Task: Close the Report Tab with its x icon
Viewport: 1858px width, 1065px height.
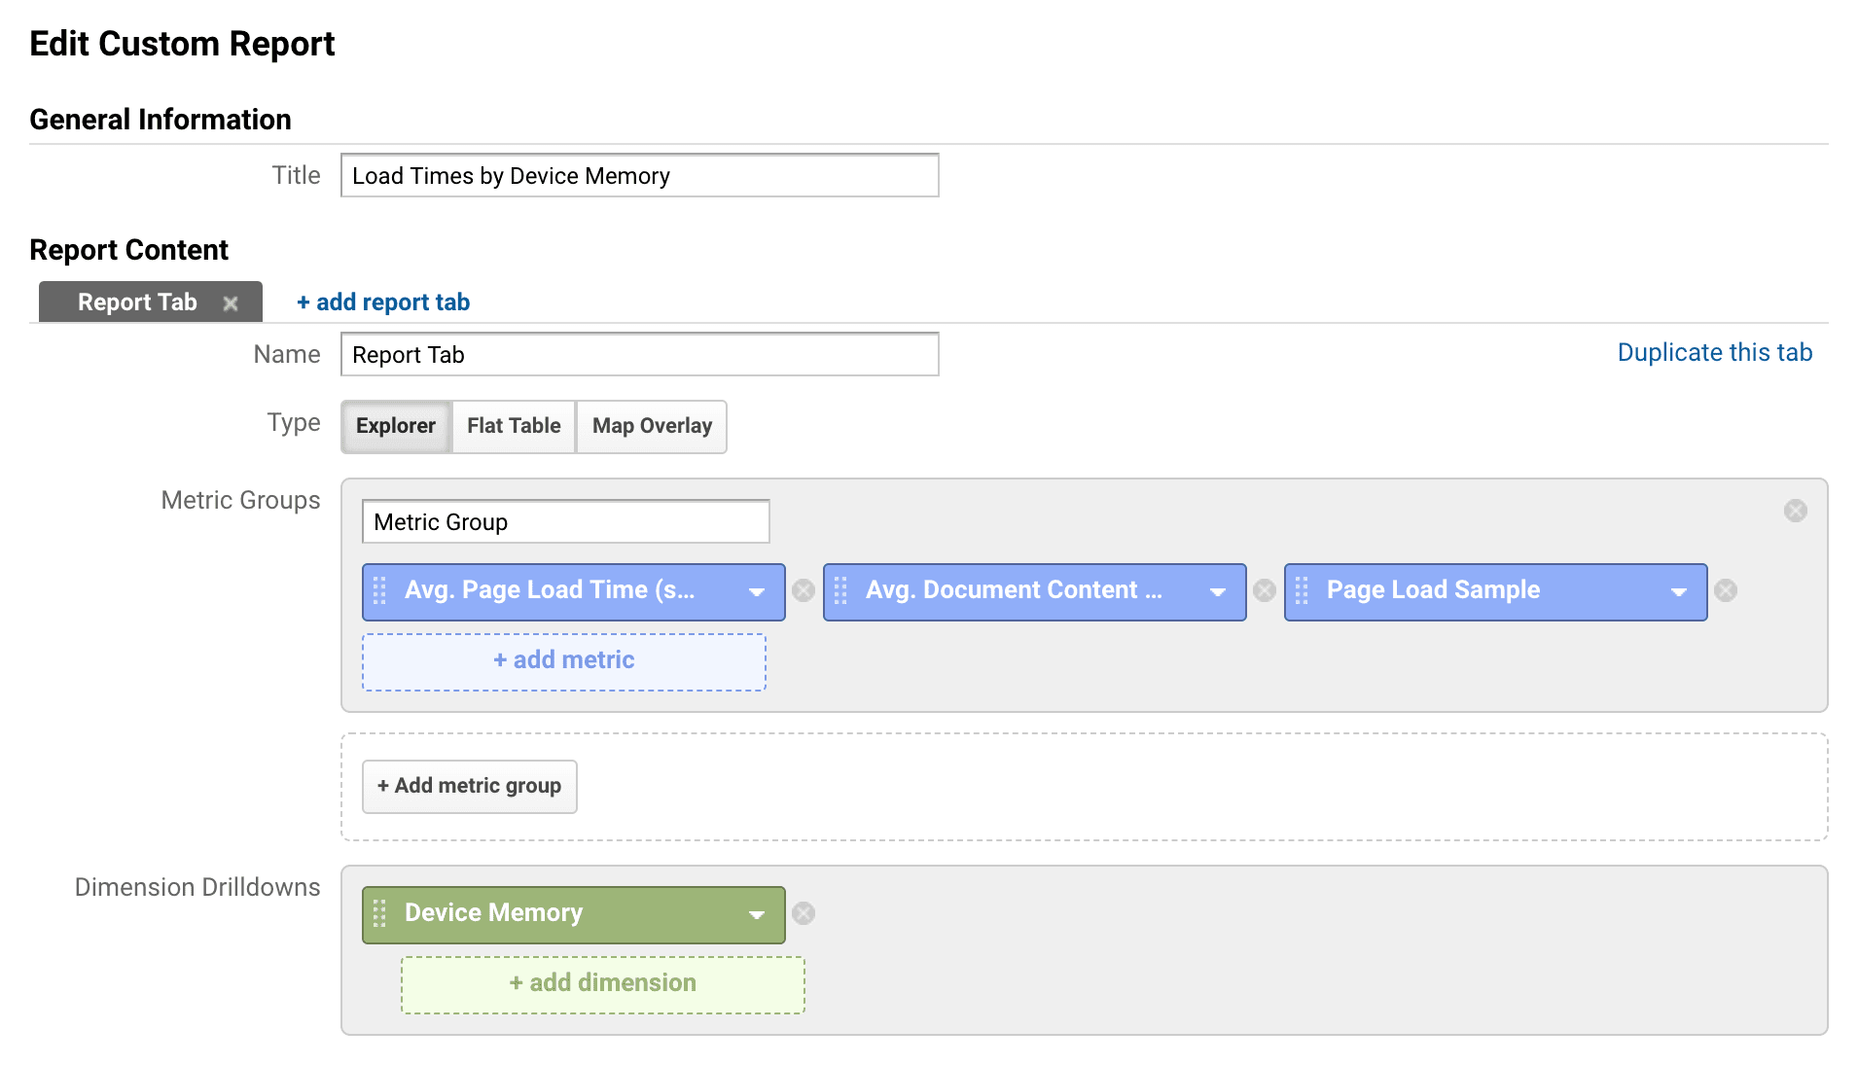Action: (x=231, y=302)
